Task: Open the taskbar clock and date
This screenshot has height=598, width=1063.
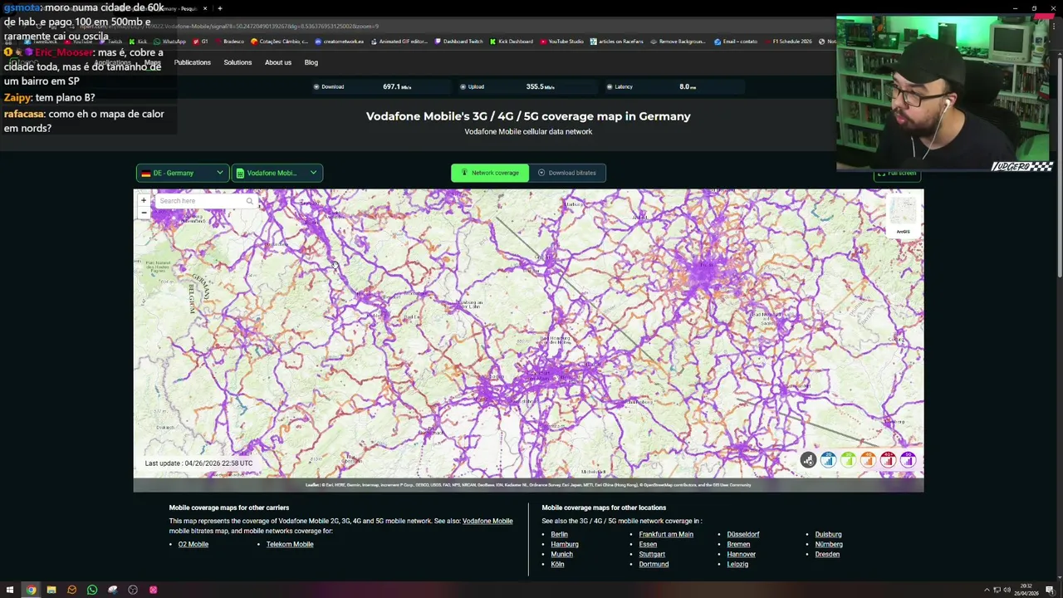Action: click(x=1026, y=590)
